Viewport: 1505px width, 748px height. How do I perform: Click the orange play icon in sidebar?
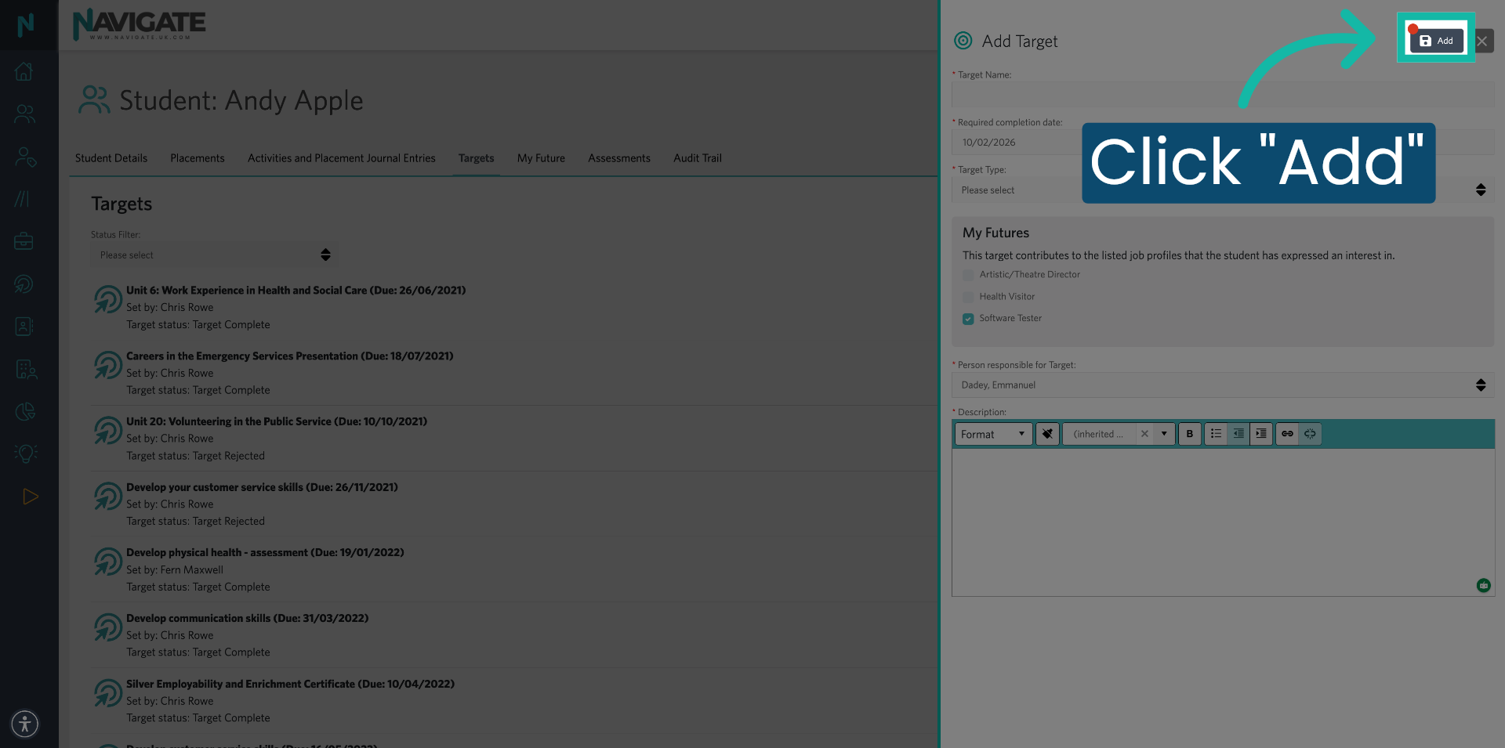tap(30, 497)
